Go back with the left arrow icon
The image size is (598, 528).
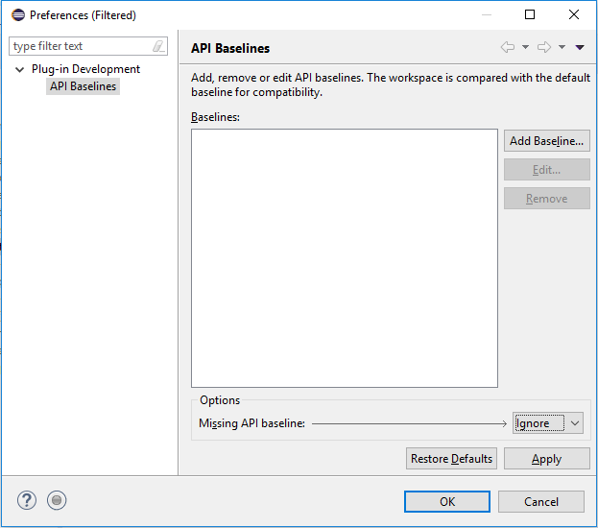pyautogui.click(x=508, y=47)
